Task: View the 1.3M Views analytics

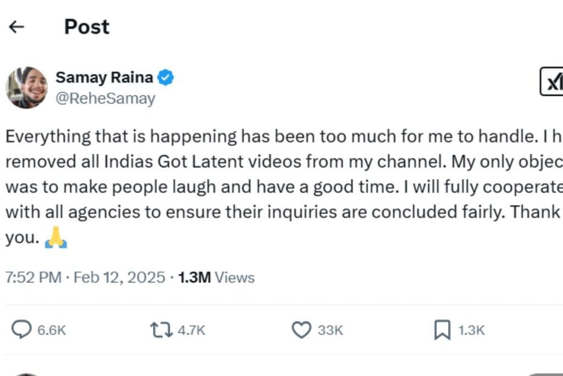Action: pyautogui.click(x=214, y=277)
